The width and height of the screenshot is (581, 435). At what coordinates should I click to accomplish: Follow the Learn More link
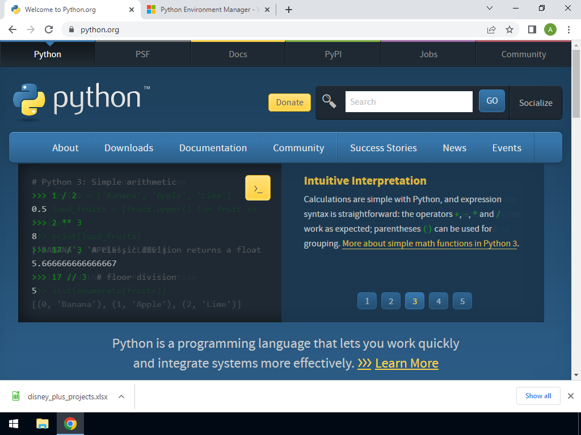(406, 363)
